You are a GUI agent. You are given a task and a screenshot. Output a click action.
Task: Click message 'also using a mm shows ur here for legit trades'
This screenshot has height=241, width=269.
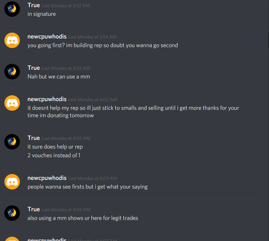[x=83, y=218]
